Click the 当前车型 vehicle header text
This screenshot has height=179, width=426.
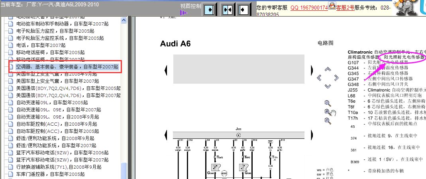coord(49,5)
